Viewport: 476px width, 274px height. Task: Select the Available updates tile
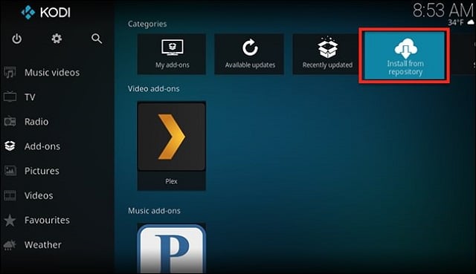249,54
